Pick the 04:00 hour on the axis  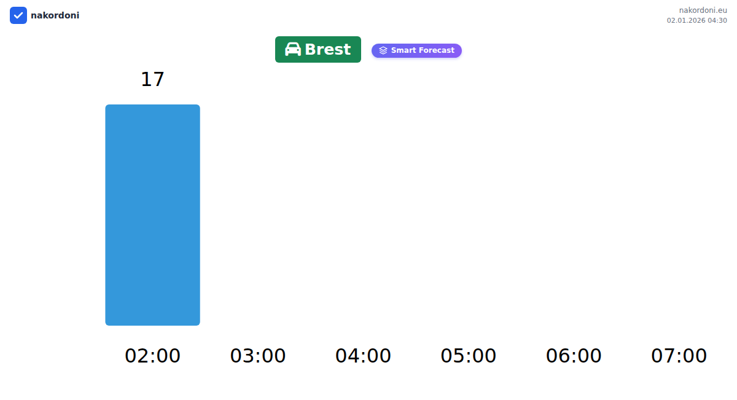click(363, 356)
